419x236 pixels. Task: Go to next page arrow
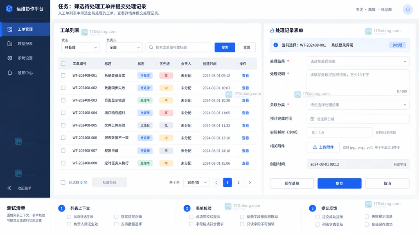(250, 182)
